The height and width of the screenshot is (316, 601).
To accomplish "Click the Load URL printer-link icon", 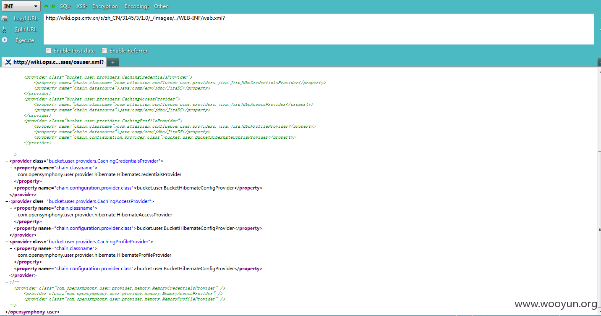I will (5, 18).
